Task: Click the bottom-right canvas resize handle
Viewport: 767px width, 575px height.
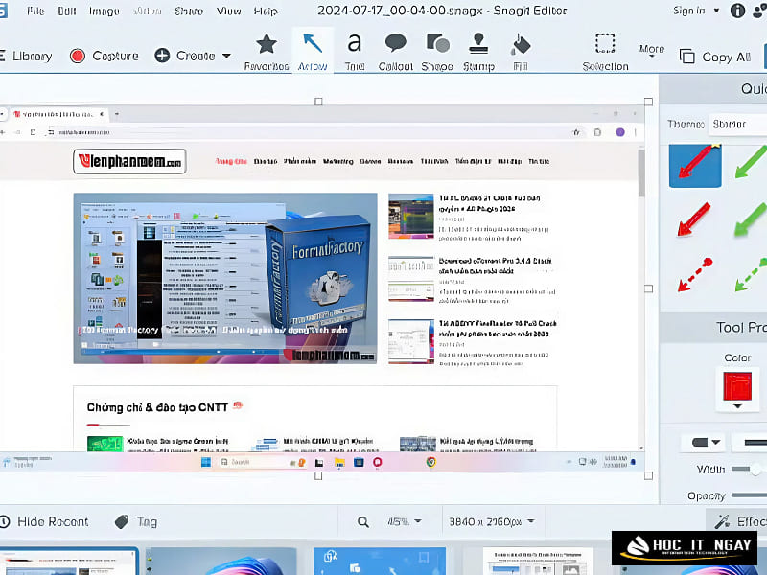Action: [649, 475]
